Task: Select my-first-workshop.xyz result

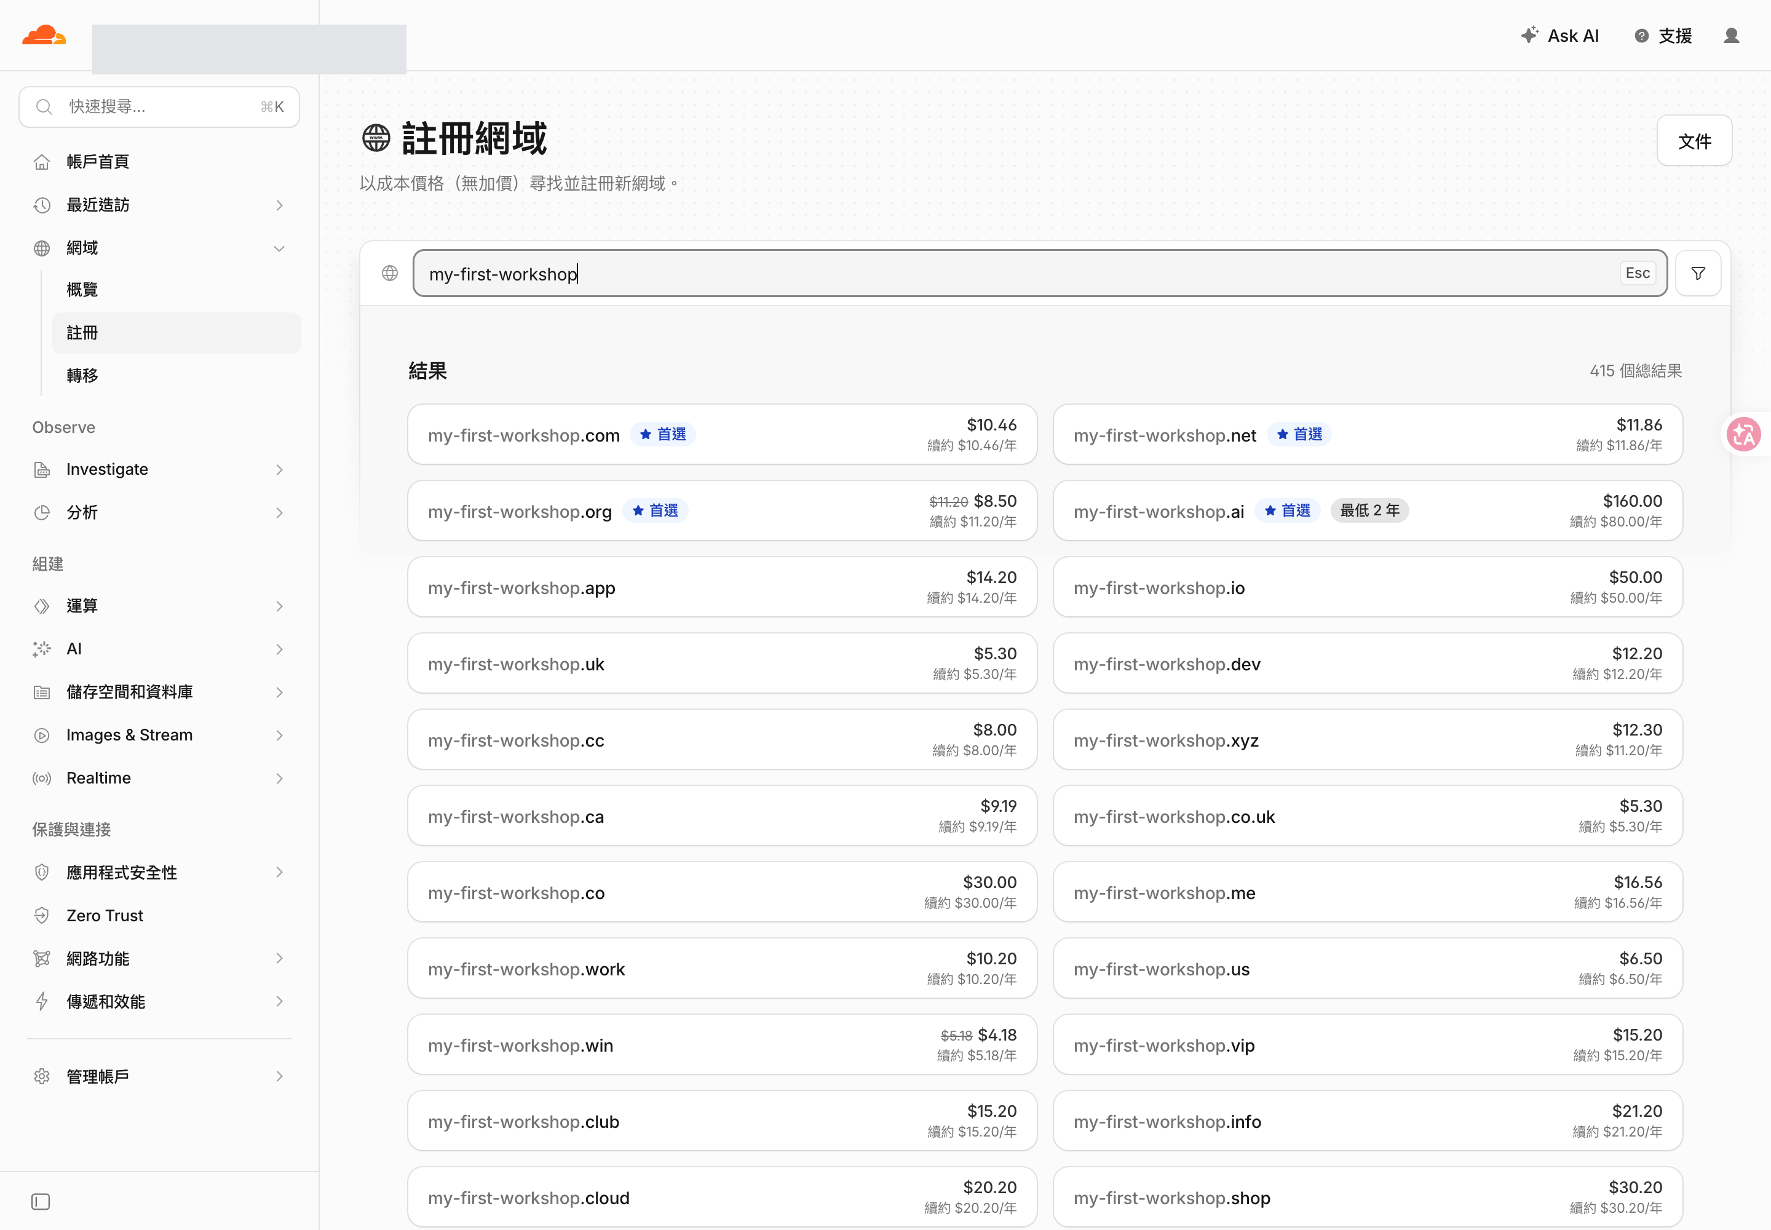Action: (x=1367, y=739)
